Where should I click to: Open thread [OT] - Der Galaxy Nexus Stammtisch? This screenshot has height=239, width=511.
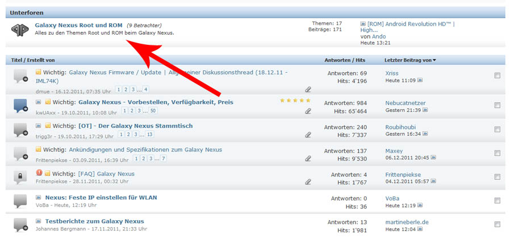pyautogui.click(x=136, y=126)
